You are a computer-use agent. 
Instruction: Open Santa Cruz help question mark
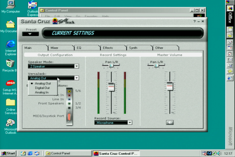pyautogui.click(x=195, y=21)
